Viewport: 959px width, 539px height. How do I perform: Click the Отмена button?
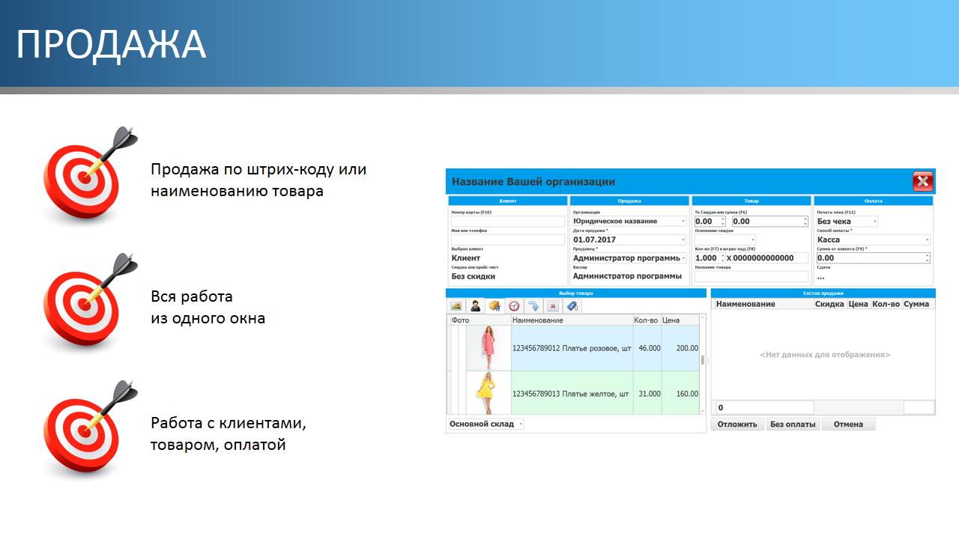tap(848, 424)
